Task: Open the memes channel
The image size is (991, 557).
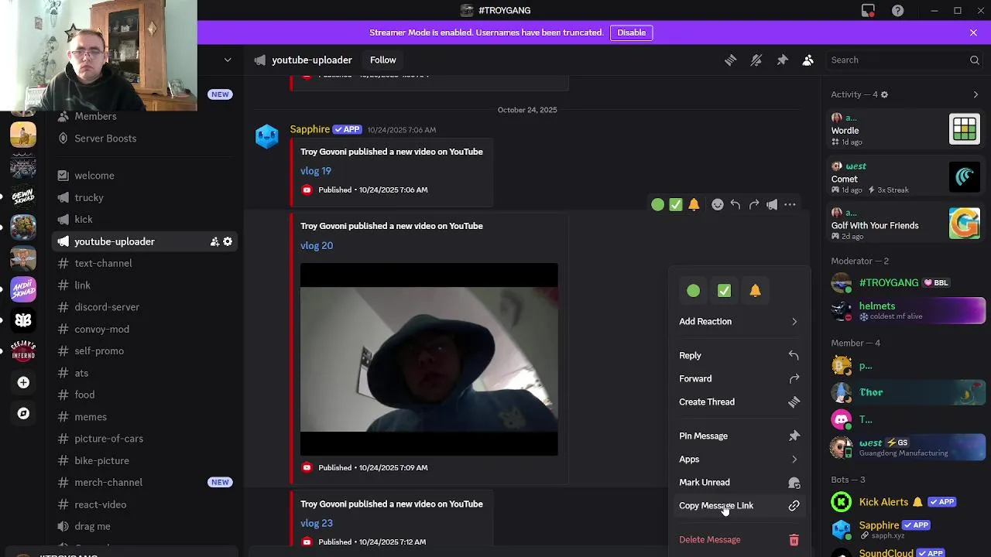Action: 146,416
